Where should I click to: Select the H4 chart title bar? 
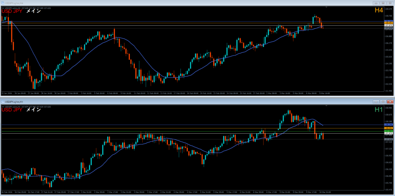154,3
